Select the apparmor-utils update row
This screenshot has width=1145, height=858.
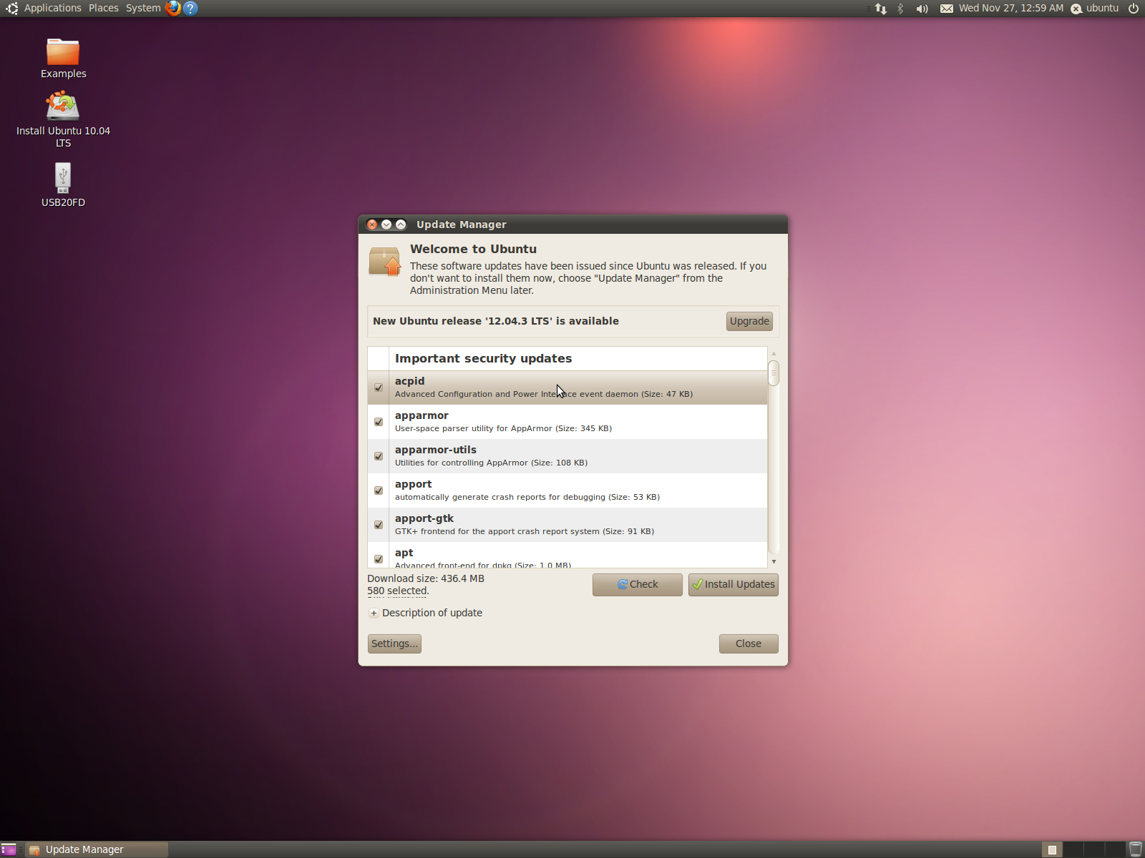(567, 456)
